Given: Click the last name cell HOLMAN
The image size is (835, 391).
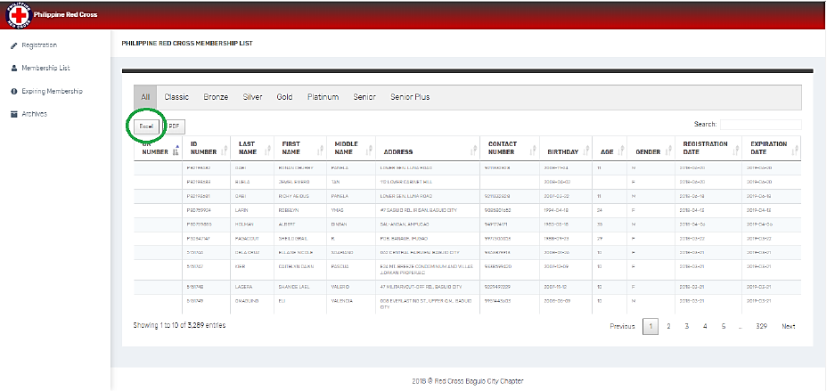Looking at the screenshot, I should click(243, 224).
